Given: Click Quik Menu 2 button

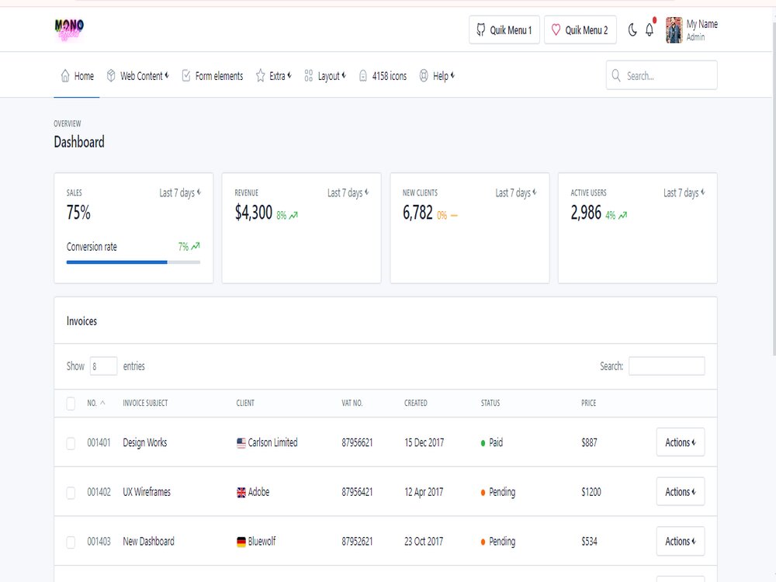Looking at the screenshot, I should click(x=580, y=30).
